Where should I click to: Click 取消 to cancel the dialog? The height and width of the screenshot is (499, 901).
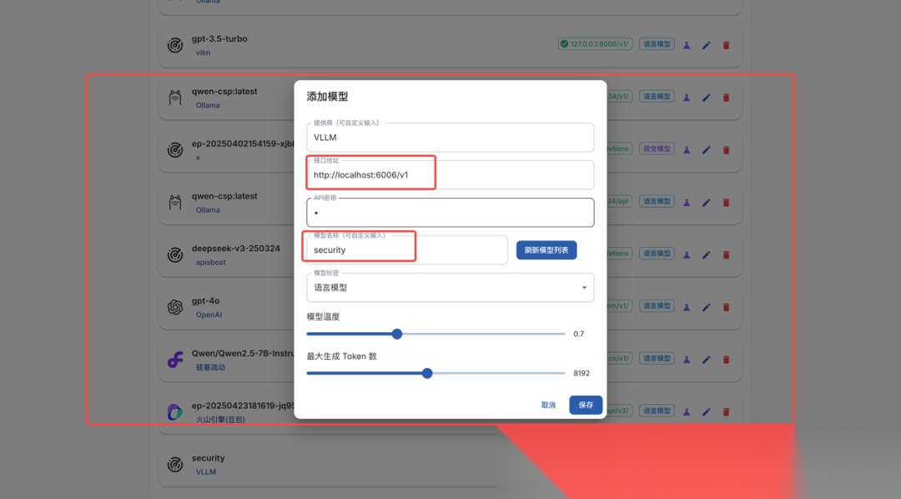(x=548, y=405)
